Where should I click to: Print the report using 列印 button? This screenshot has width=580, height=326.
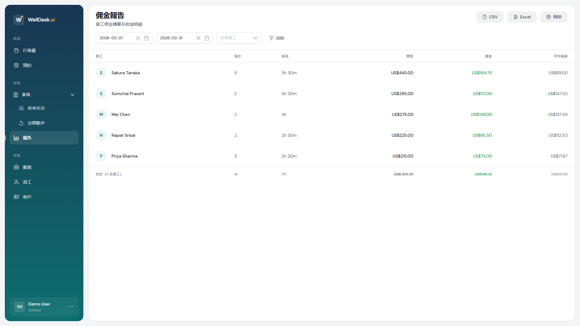(554, 17)
